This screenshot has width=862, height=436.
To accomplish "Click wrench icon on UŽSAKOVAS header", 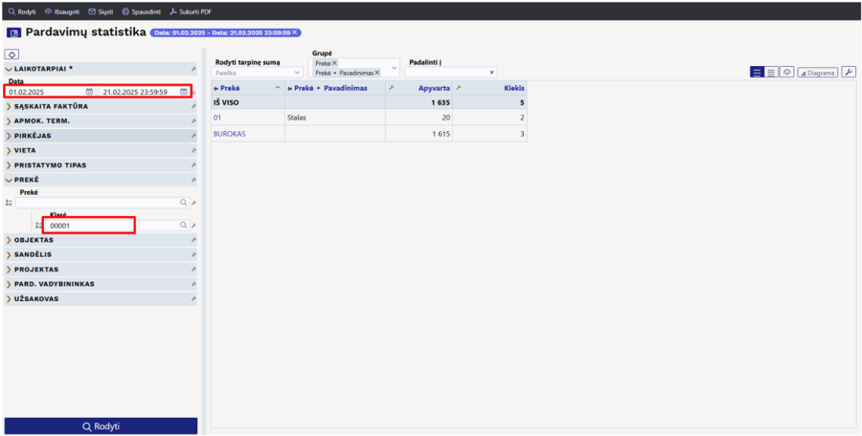I will tap(193, 299).
